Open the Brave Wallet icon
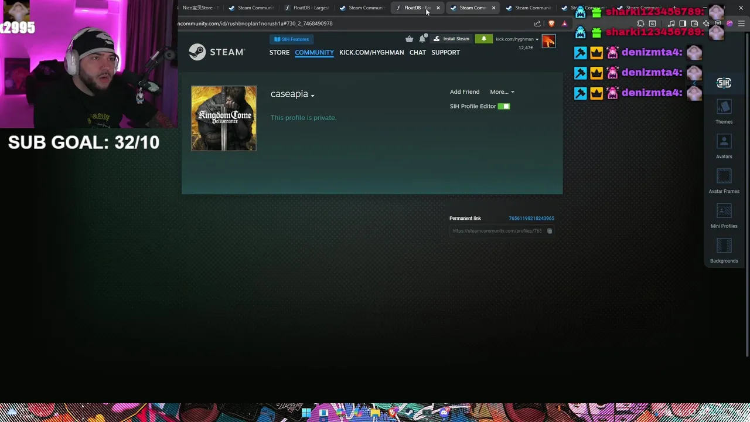The height and width of the screenshot is (422, 750). coord(694,23)
